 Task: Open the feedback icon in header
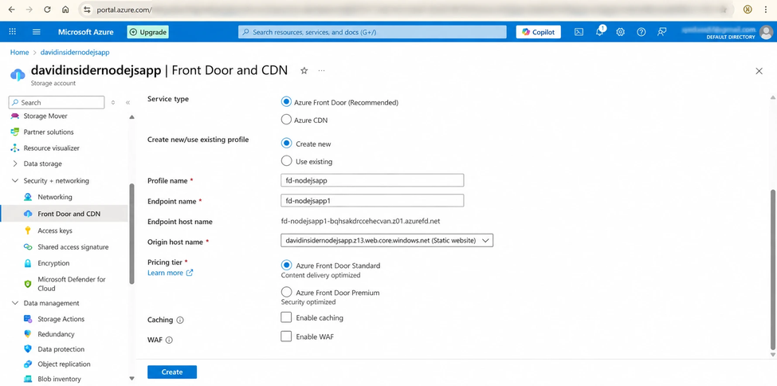661,32
